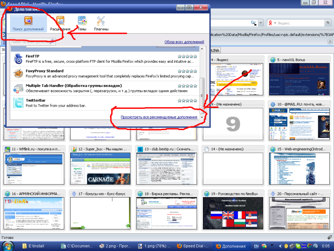Open Просмотреть все рекомендуемые дополнения link
This screenshot has width=334, height=251.
[x=159, y=117]
